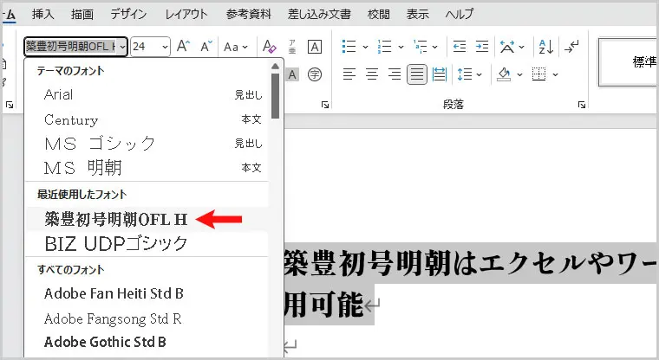This screenshot has width=659, height=360.
Task: Open the 挿入 ribbon tab
Action: click(x=42, y=15)
